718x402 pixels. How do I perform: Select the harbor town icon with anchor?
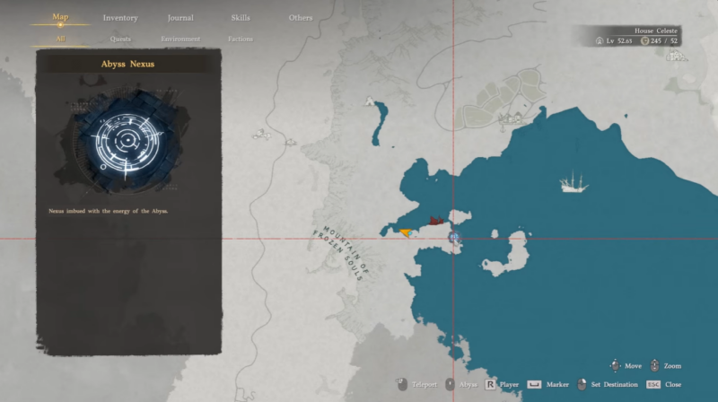click(x=512, y=120)
